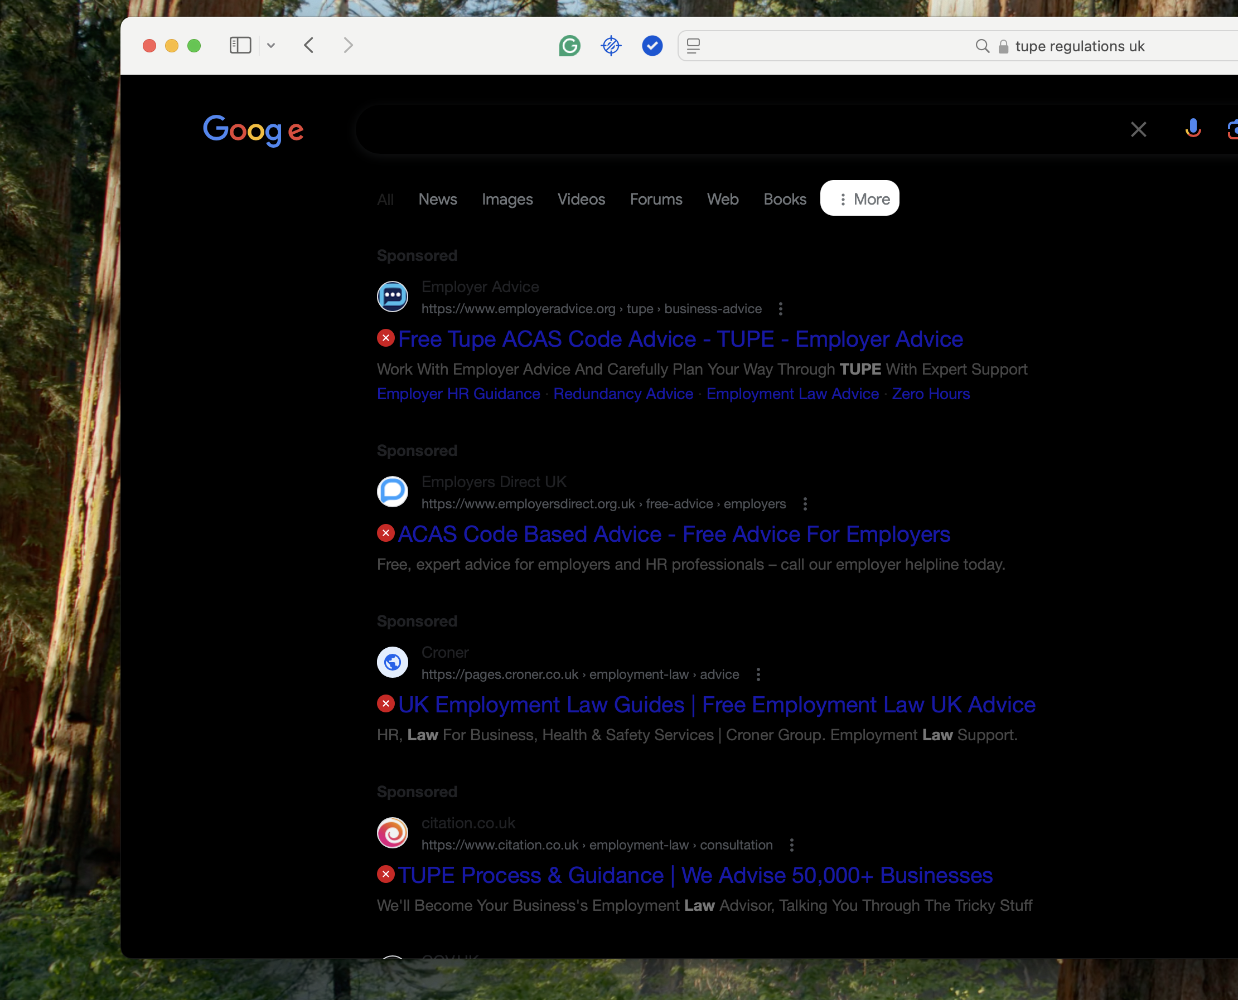Viewport: 1238px width, 1000px height.
Task: Clear the Google search field with X
Action: click(1138, 129)
